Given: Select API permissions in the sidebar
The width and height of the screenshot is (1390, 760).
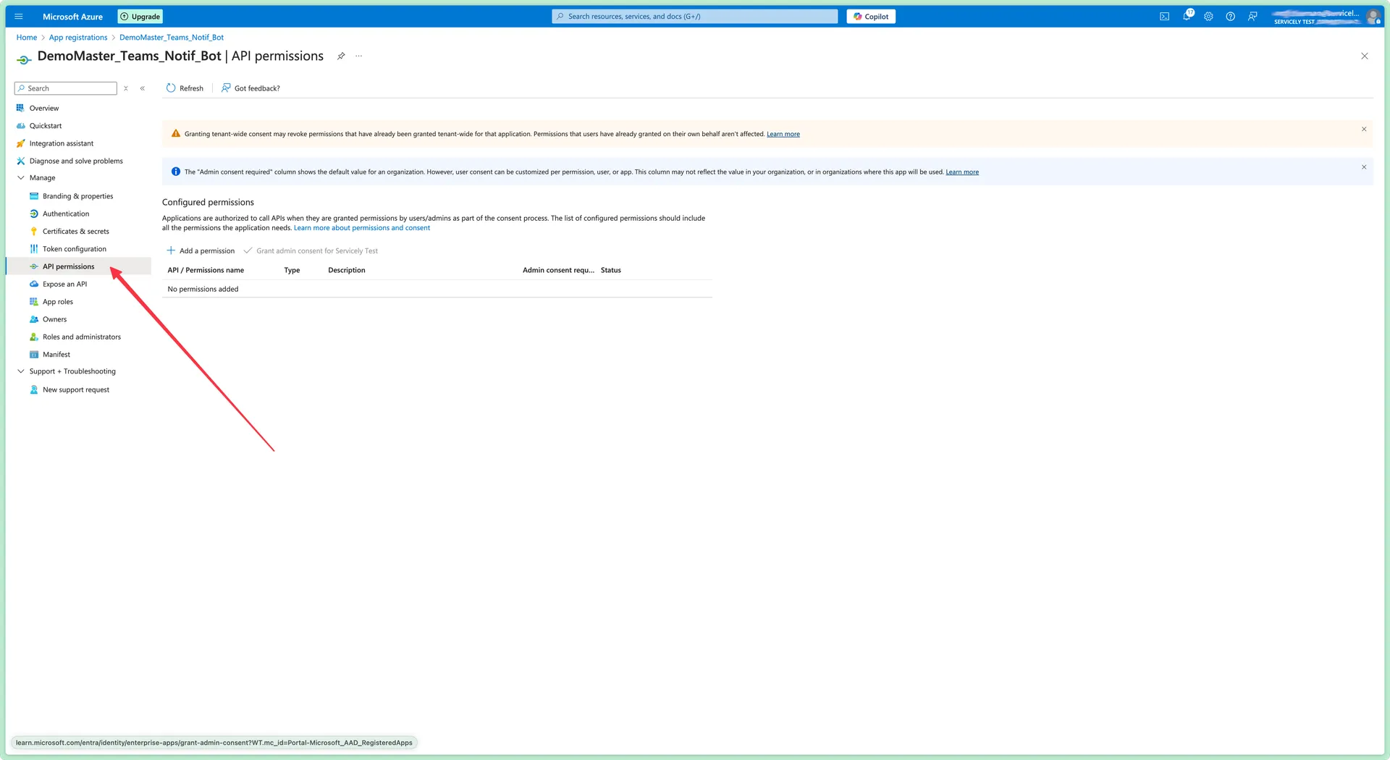Looking at the screenshot, I should click(78, 266).
